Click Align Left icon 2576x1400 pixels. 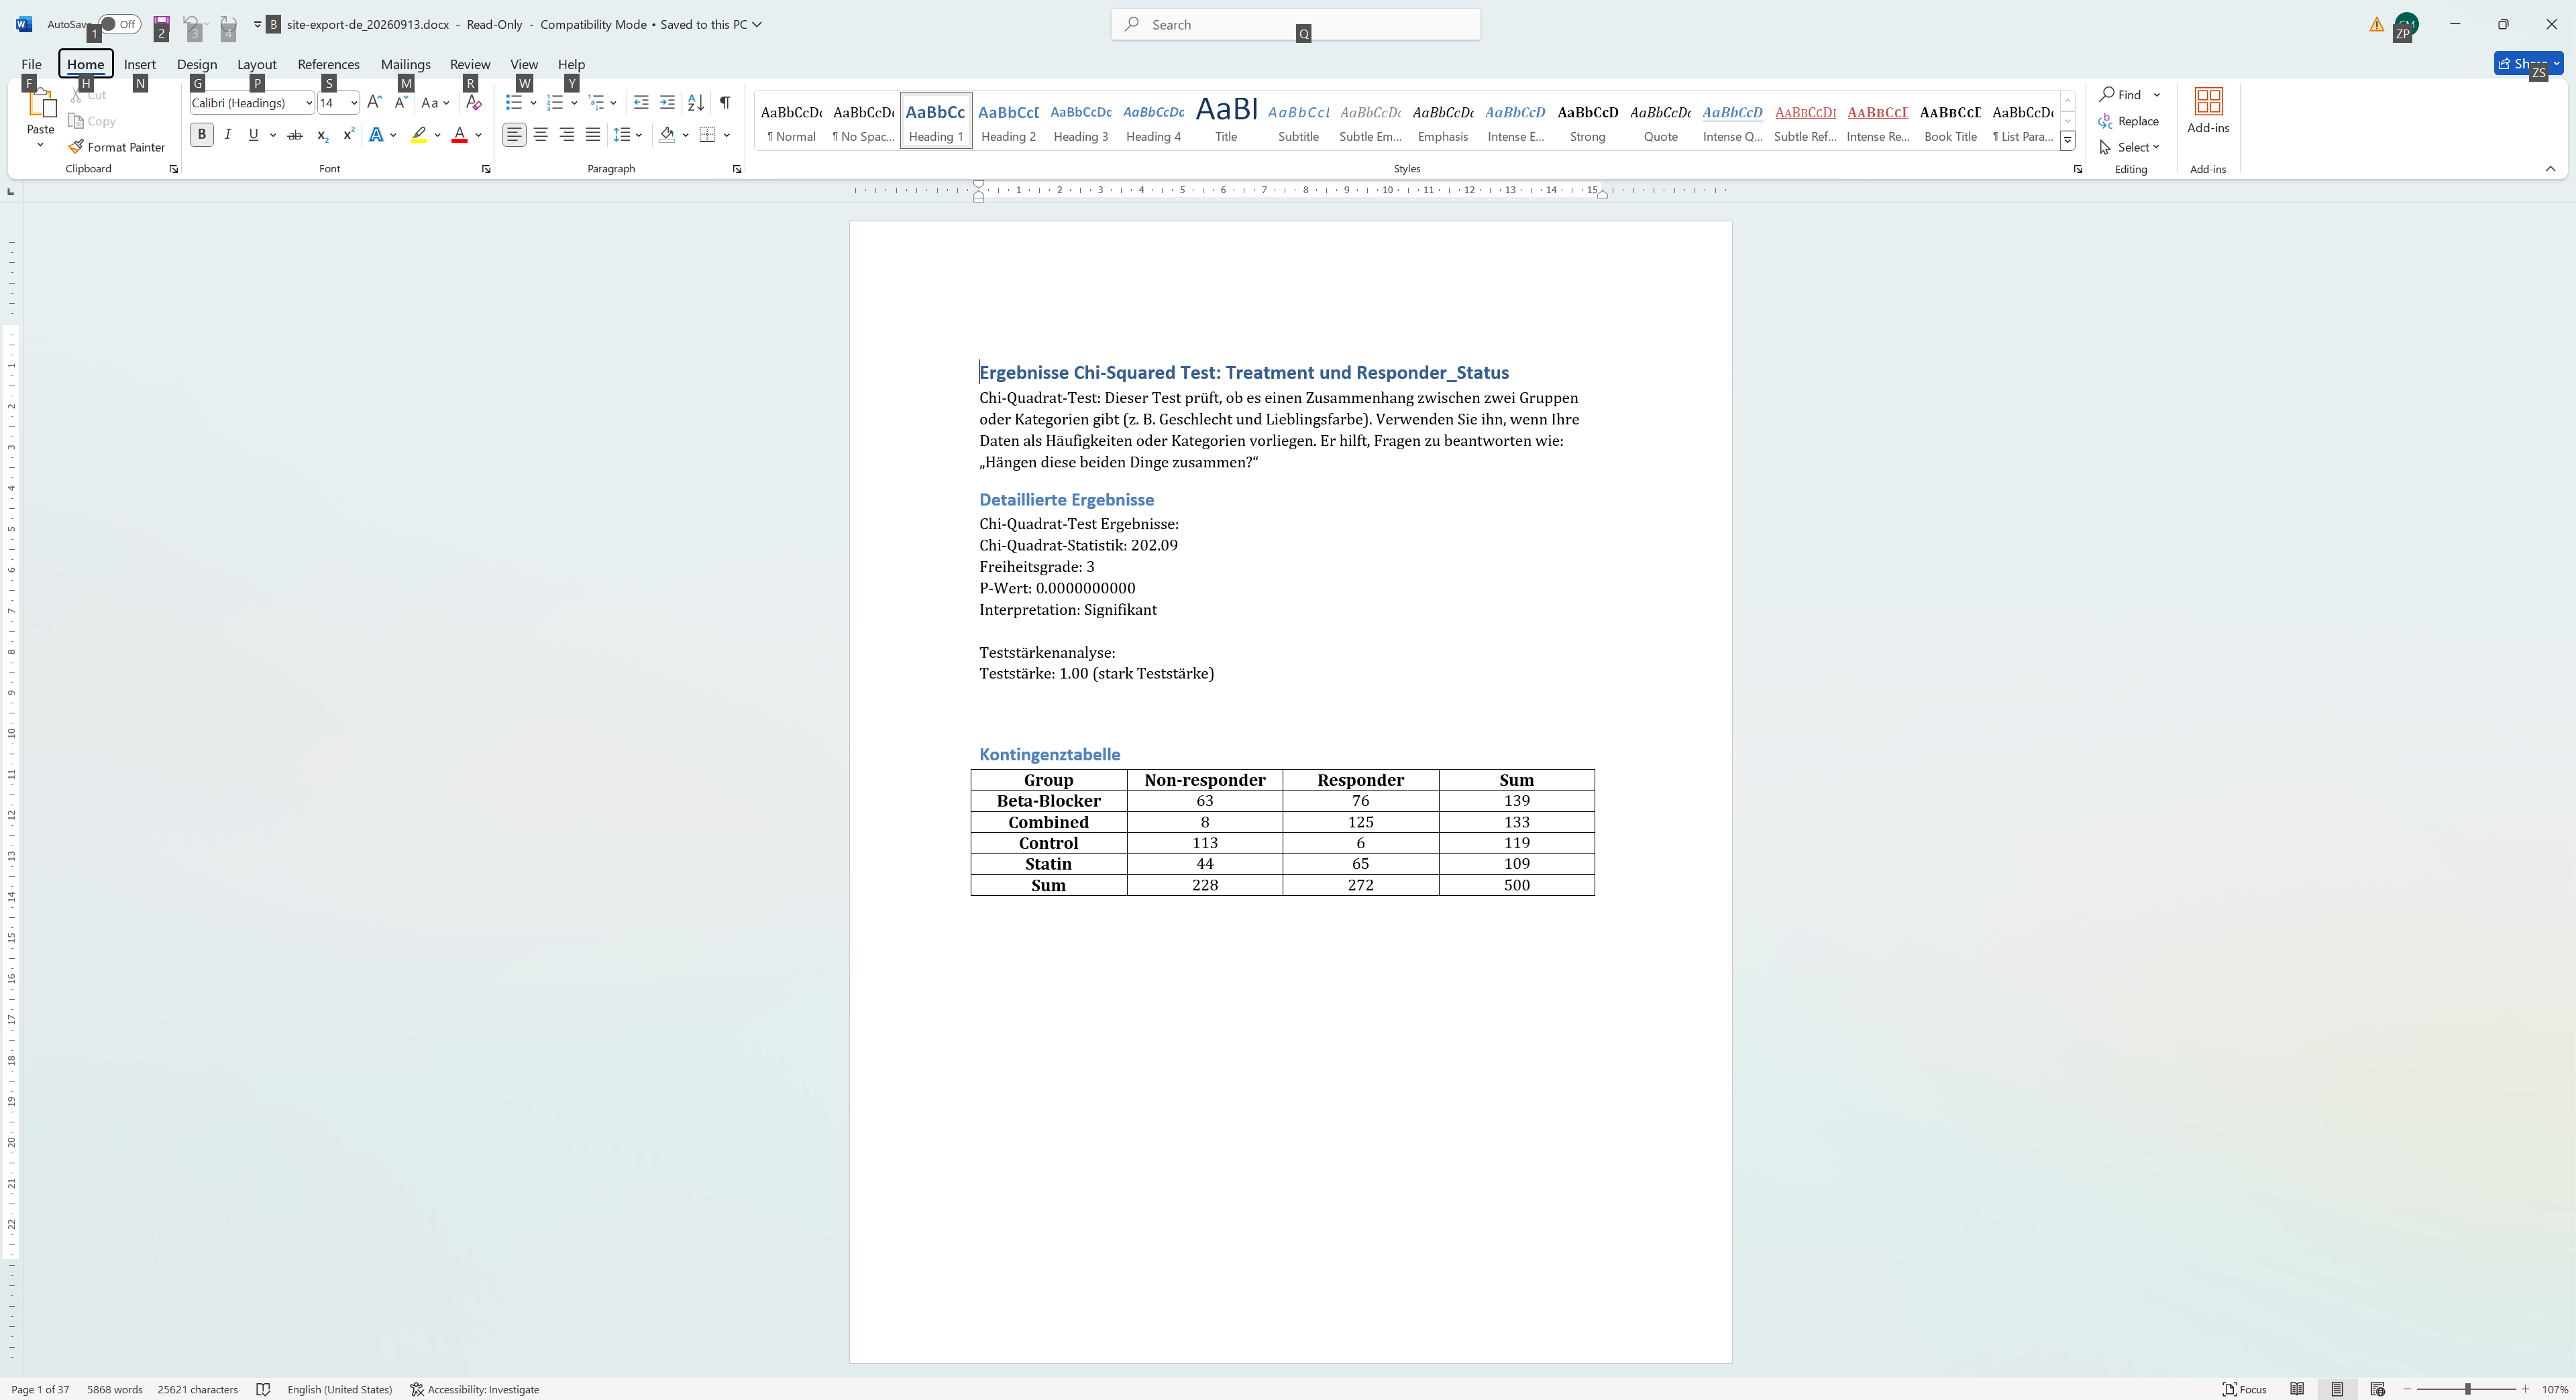coord(514,134)
